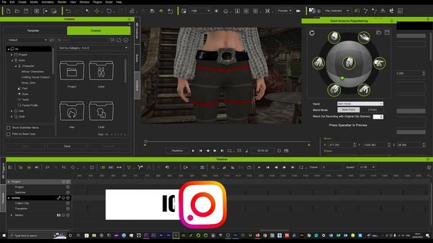Image resolution: width=433 pixels, height=243 pixels.
Task: Click the Undo arrow icon
Action: [68, 11]
